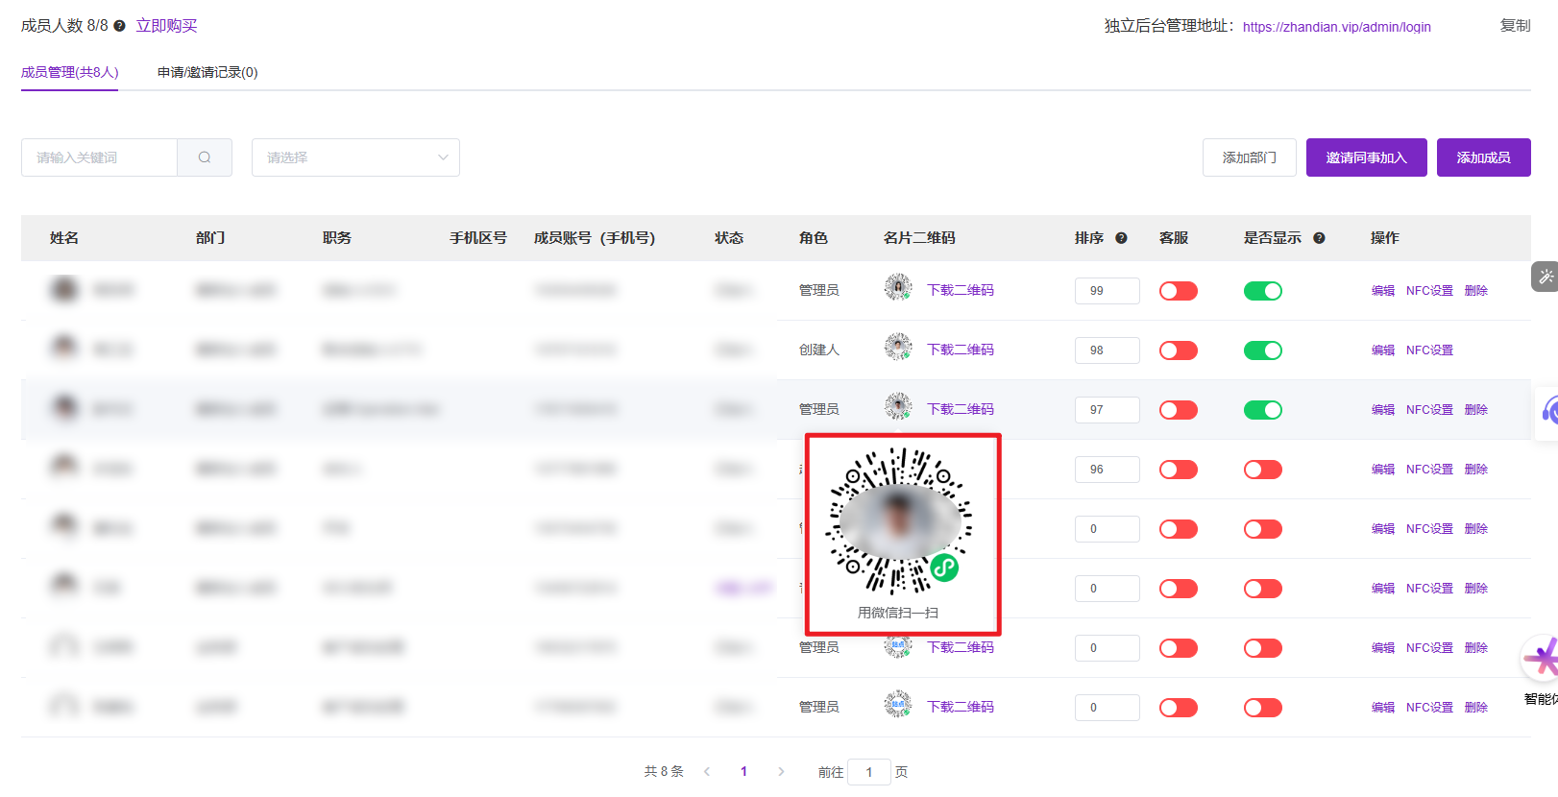Focus the 请输入关键词 search field
The width and height of the screenshot is (1558, 797).
[99, 157]
